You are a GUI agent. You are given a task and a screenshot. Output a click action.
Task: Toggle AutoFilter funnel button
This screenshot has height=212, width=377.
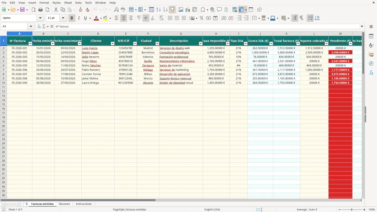click(172, 10)
